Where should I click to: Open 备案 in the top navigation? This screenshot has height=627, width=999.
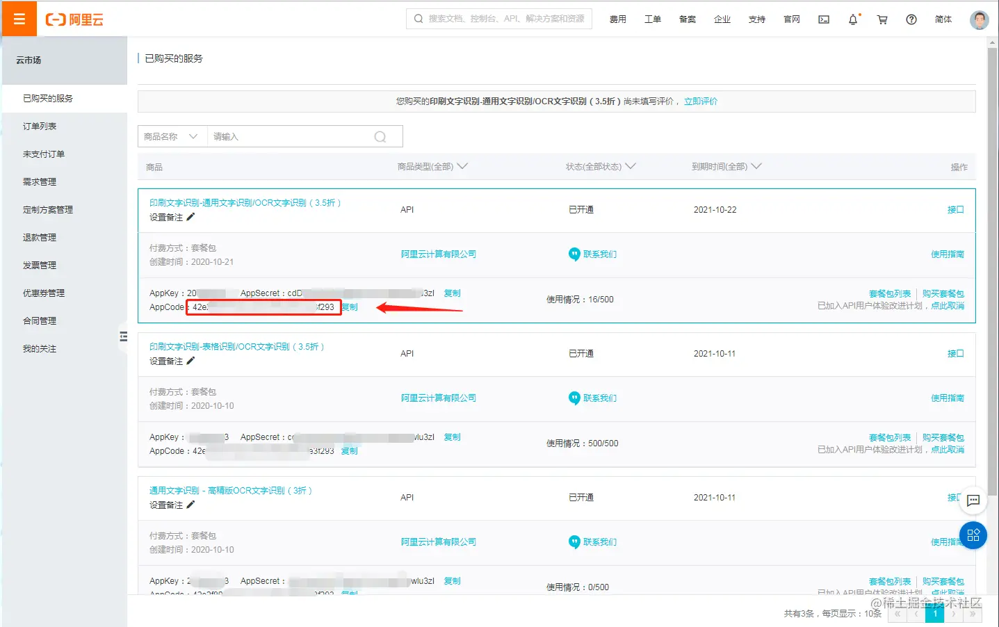point(688,19)
